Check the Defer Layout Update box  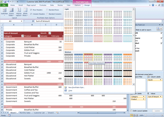pyautogui.click(x=131, y=111)
